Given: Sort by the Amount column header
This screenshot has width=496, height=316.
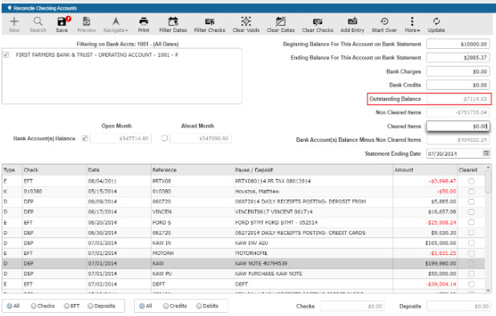Looking at the screenshot, I should [x=404, y=170].
